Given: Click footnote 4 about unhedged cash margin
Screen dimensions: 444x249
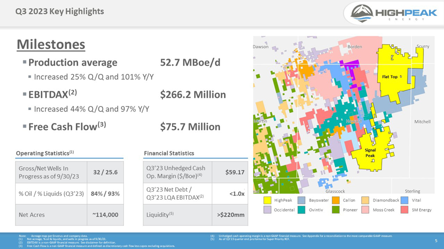Looking at the screenshot, I should pos(302,236).
